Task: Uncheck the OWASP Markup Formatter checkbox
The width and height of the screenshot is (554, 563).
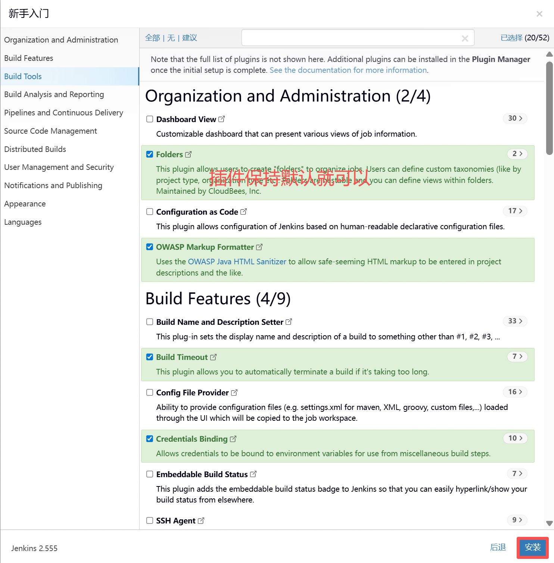Action: click(x=150, y=247)
